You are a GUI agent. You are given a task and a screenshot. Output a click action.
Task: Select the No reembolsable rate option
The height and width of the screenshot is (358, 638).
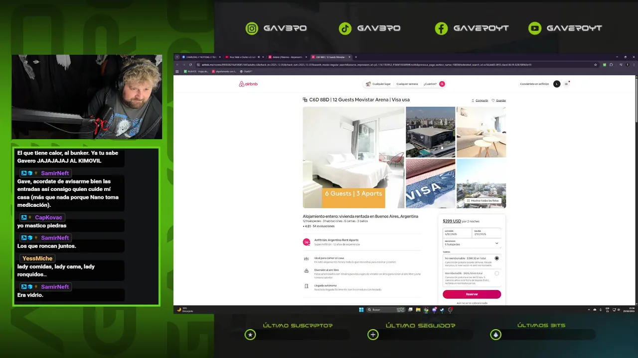click(x=496, y=258)
